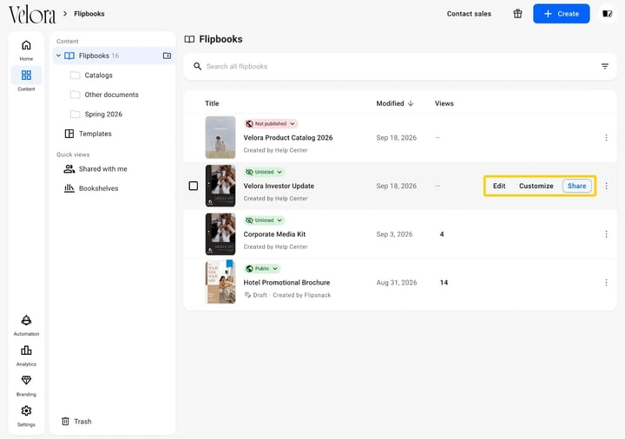
Task: Focus the Search all flipbooks field
Action: click(x=400, y=66)
